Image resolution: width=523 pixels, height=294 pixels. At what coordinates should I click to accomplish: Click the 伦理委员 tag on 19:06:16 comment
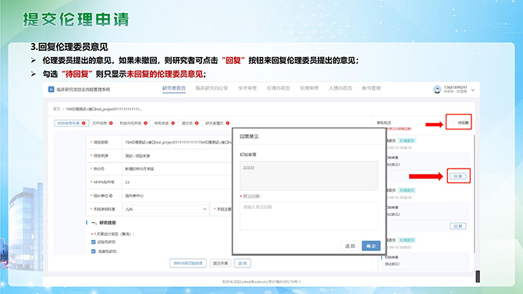pyautogui.click(x=407, y=140)
